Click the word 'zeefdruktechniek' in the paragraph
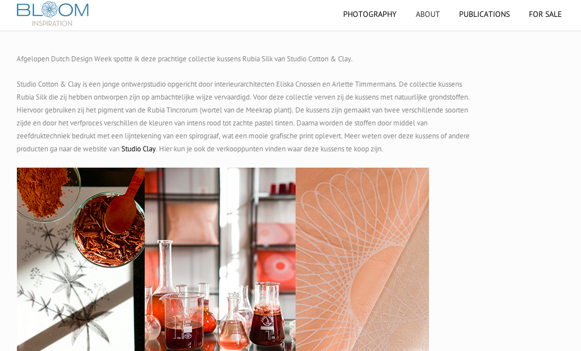 [43, 136]
